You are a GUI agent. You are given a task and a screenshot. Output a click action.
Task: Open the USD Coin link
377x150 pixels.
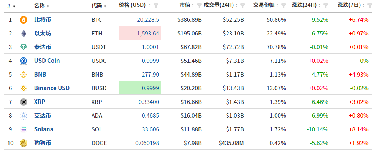47,61
